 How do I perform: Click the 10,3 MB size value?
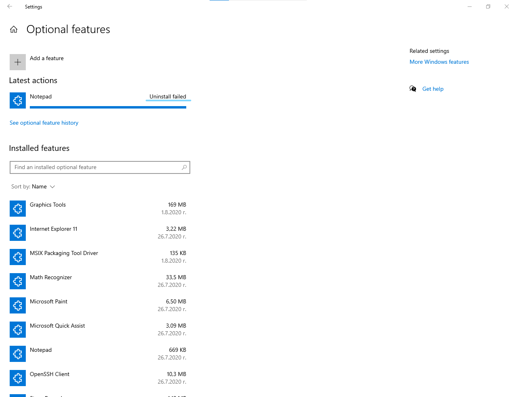(x=176, y=374)
